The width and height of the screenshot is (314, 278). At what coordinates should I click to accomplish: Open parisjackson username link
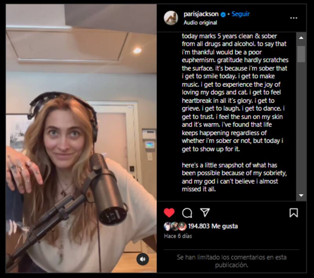point(201,14)
